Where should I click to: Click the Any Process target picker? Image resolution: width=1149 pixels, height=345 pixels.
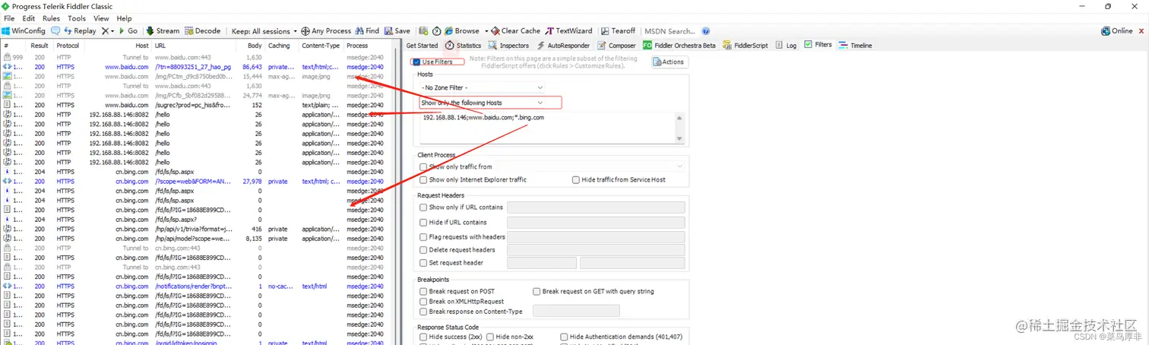tap(326, 31)
